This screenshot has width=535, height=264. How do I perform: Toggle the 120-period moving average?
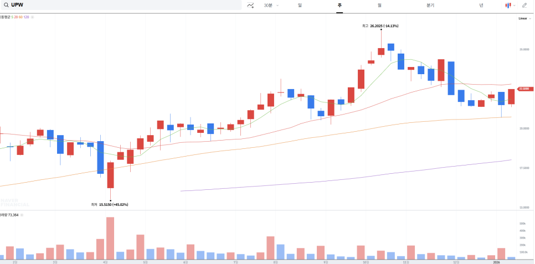click(x=26, y=17)
